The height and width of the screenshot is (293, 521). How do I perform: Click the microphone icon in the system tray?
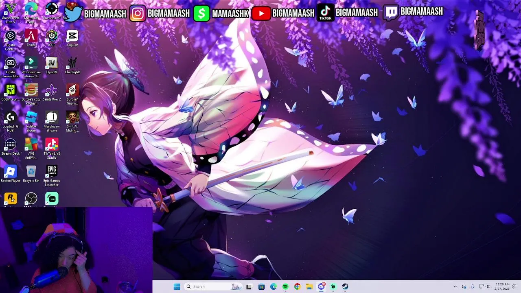pos(473,286)
